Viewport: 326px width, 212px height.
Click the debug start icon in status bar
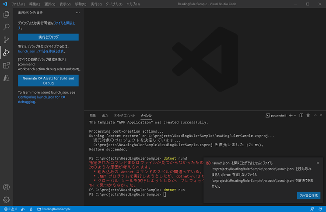(x=23, y=209)
